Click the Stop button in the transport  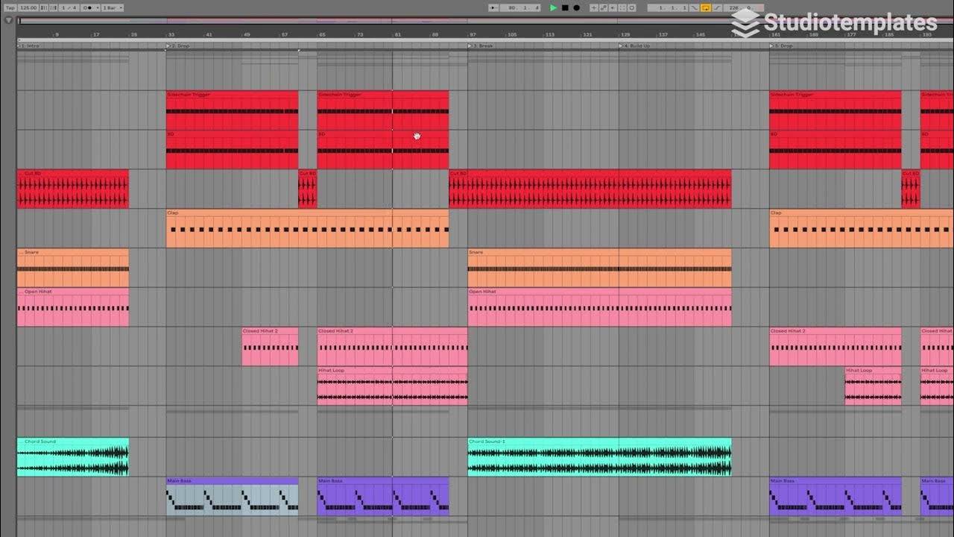(x=565, y=7)
